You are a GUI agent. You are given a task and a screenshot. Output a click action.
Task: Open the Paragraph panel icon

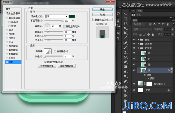click(118, 38)
